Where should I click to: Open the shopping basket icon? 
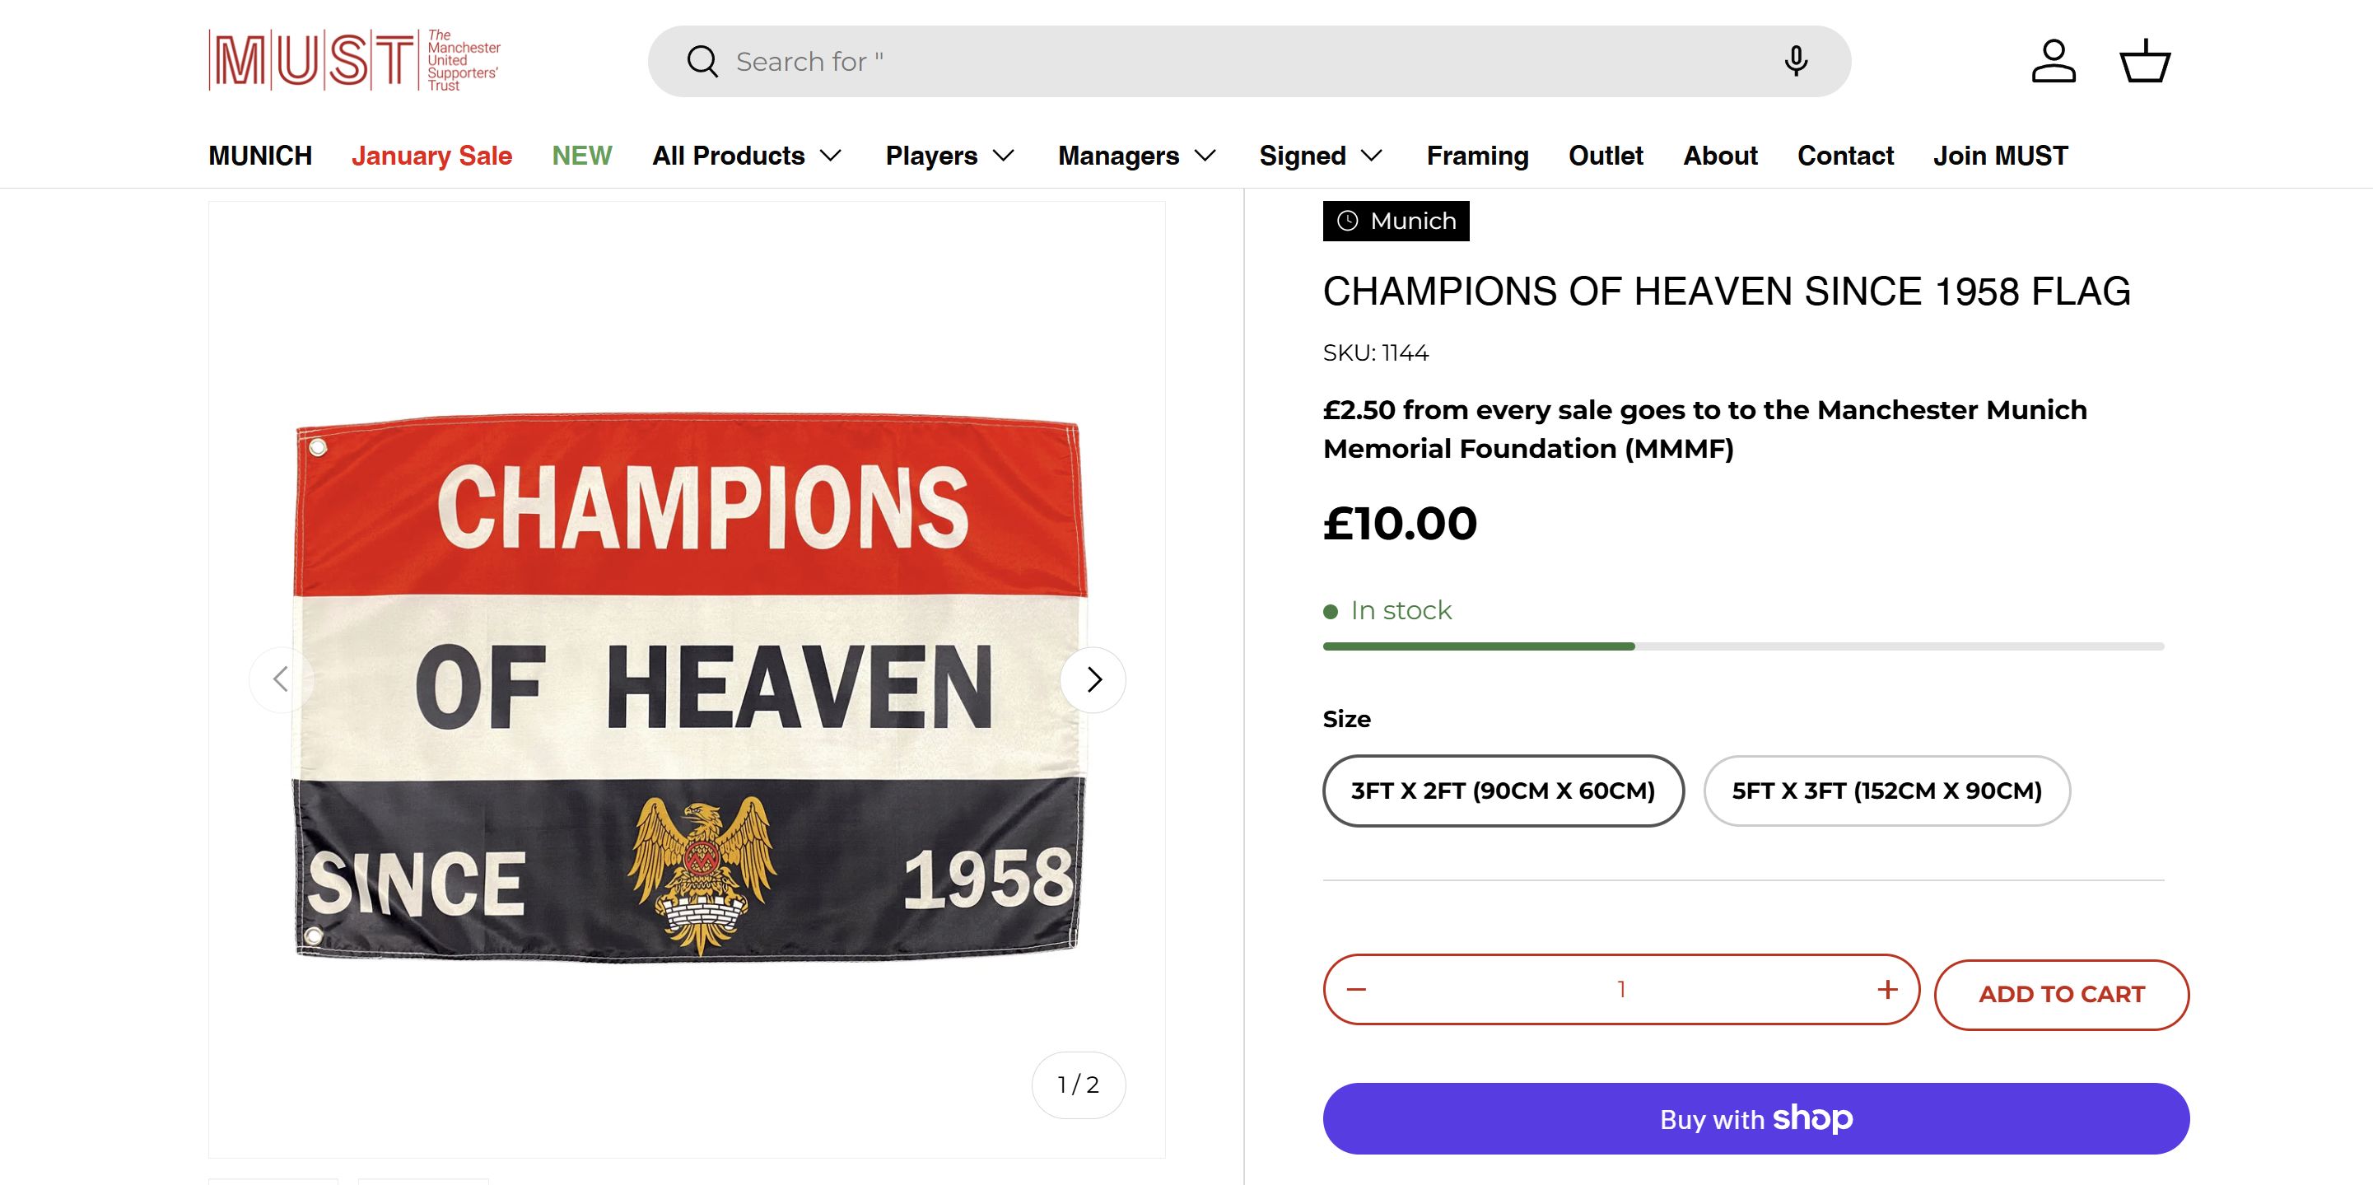click(x=2145, y=62)
